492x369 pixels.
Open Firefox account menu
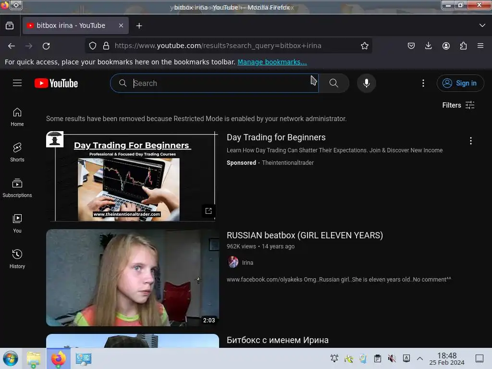(x=446, y=46)
